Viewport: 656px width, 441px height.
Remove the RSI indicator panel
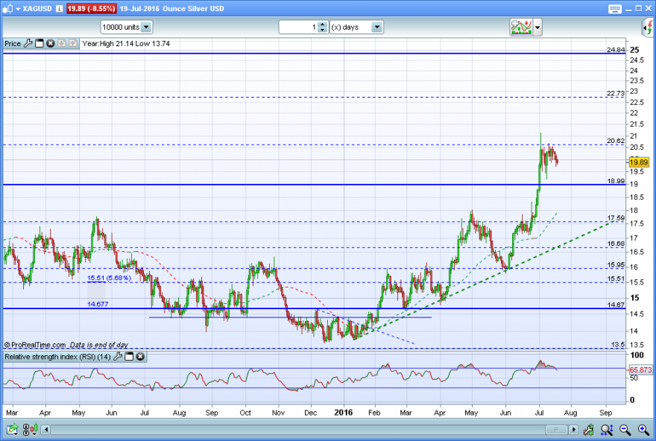pos(140,357)
